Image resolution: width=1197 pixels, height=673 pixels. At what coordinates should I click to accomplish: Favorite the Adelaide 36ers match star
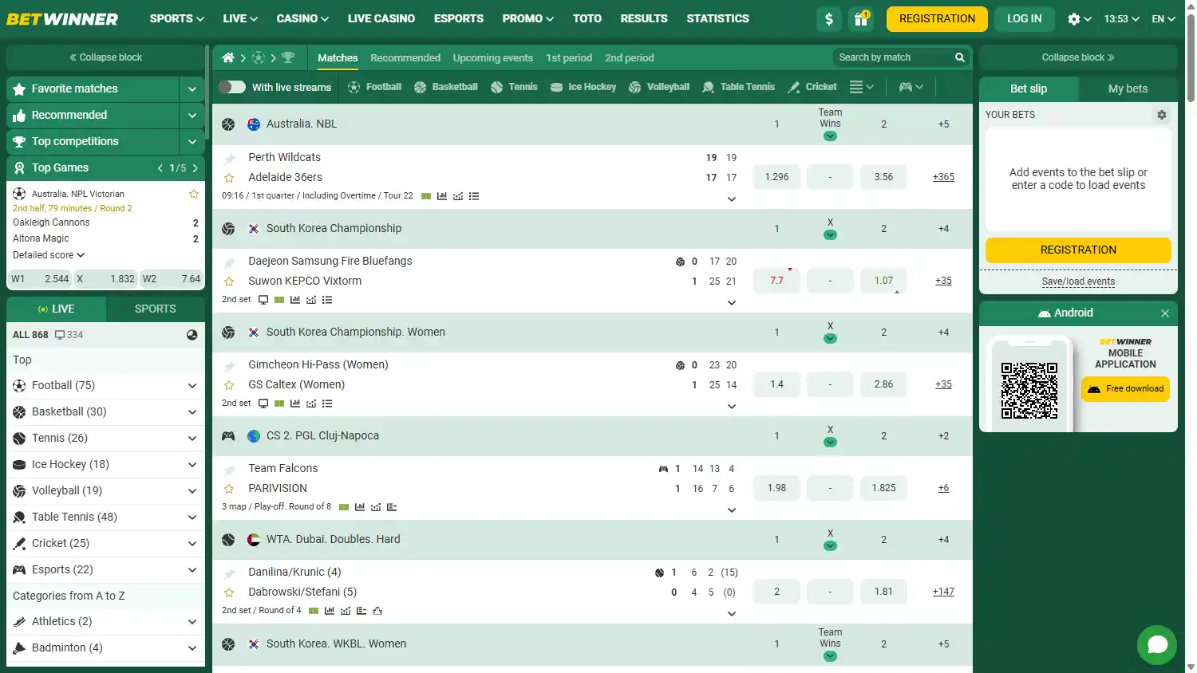[229, 178]
